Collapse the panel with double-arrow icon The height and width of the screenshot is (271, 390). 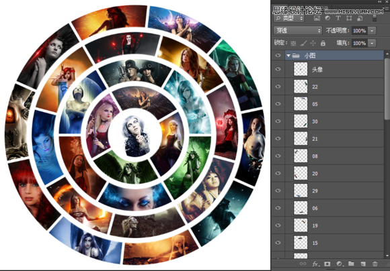click(x=379, y=2)
